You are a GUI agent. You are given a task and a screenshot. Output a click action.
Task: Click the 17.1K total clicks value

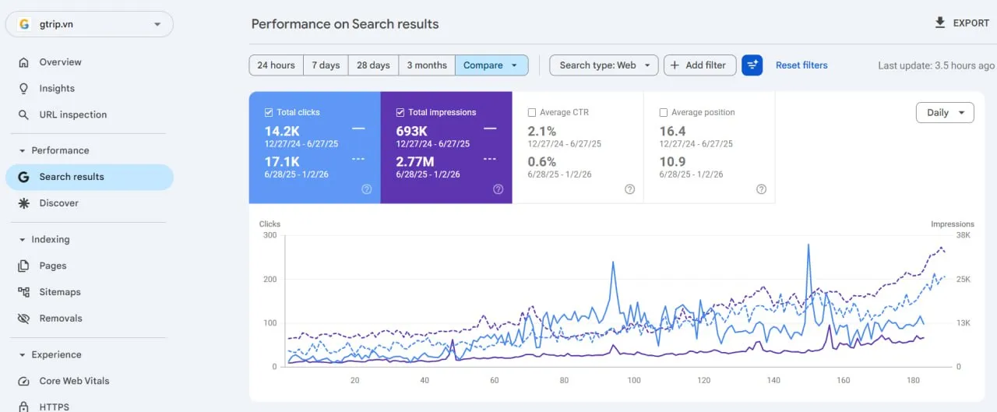click(x=282, y=161)
